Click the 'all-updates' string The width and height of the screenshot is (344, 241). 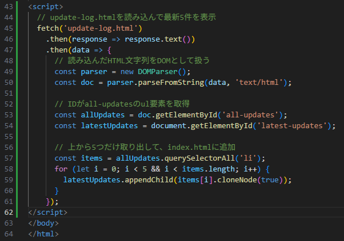[250, 115]
